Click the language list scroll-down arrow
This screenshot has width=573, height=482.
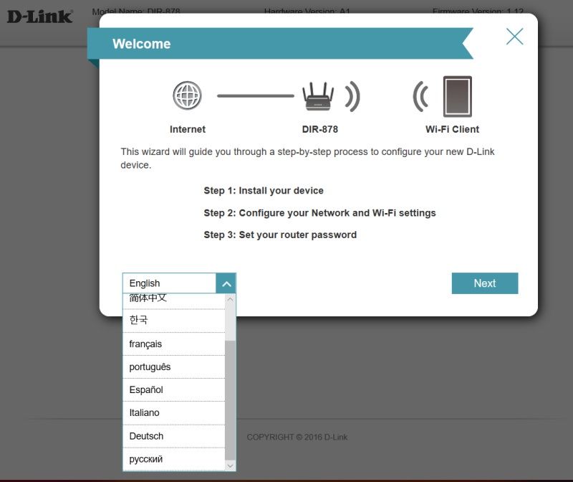(230, 466)
